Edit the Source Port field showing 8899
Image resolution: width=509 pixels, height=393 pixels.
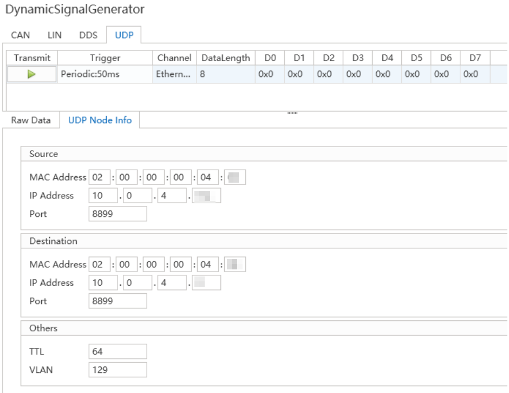(118, 214)
